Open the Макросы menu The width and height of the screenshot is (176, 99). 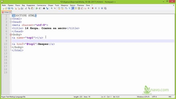point(64,5)
